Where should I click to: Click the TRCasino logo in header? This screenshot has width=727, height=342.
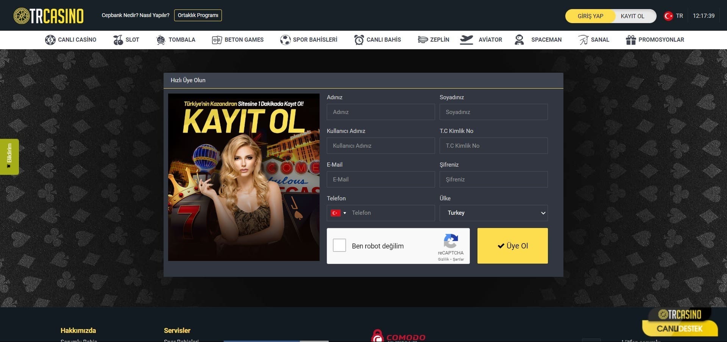(x=48, y=16)
